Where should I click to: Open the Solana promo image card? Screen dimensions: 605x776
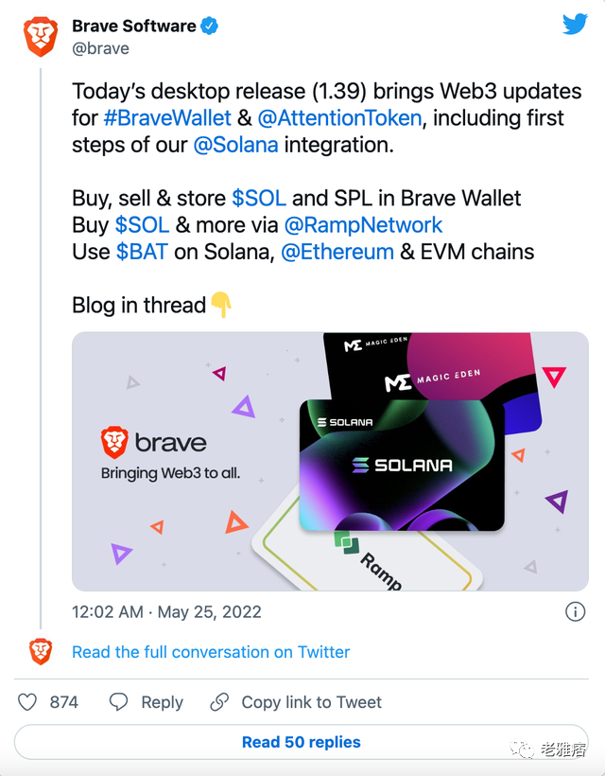(x=330, y=461)
